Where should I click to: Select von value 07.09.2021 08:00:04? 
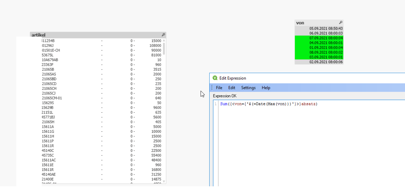[319, 38]
